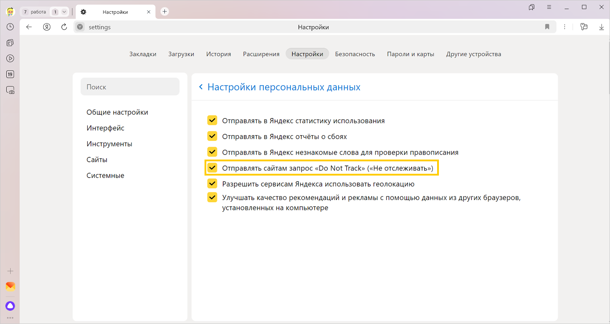Open the Yandex home Я button
610x324 pixels.
[x=47, y=27]
